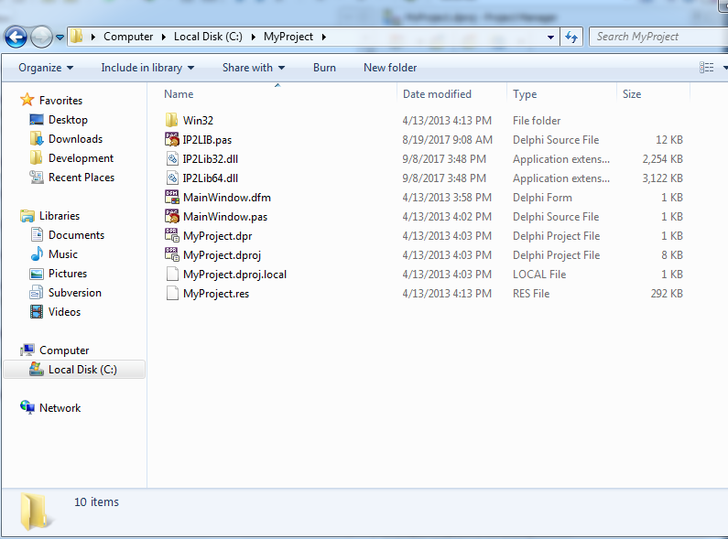This screenshot has width=728, height=539.
Task: Open address bar history dropdown arrow
Action: [x=550, y=38]
